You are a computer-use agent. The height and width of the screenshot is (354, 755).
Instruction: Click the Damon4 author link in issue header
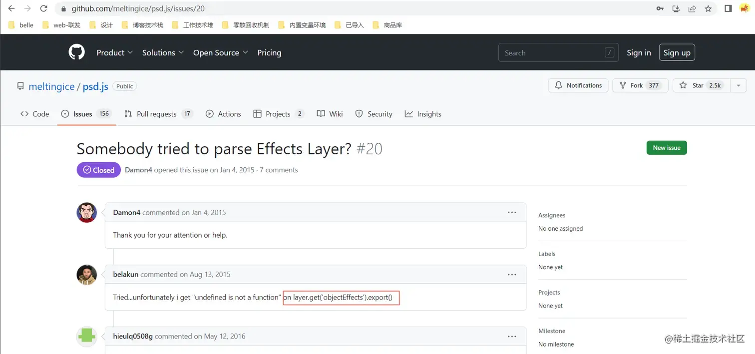(138, 170)
